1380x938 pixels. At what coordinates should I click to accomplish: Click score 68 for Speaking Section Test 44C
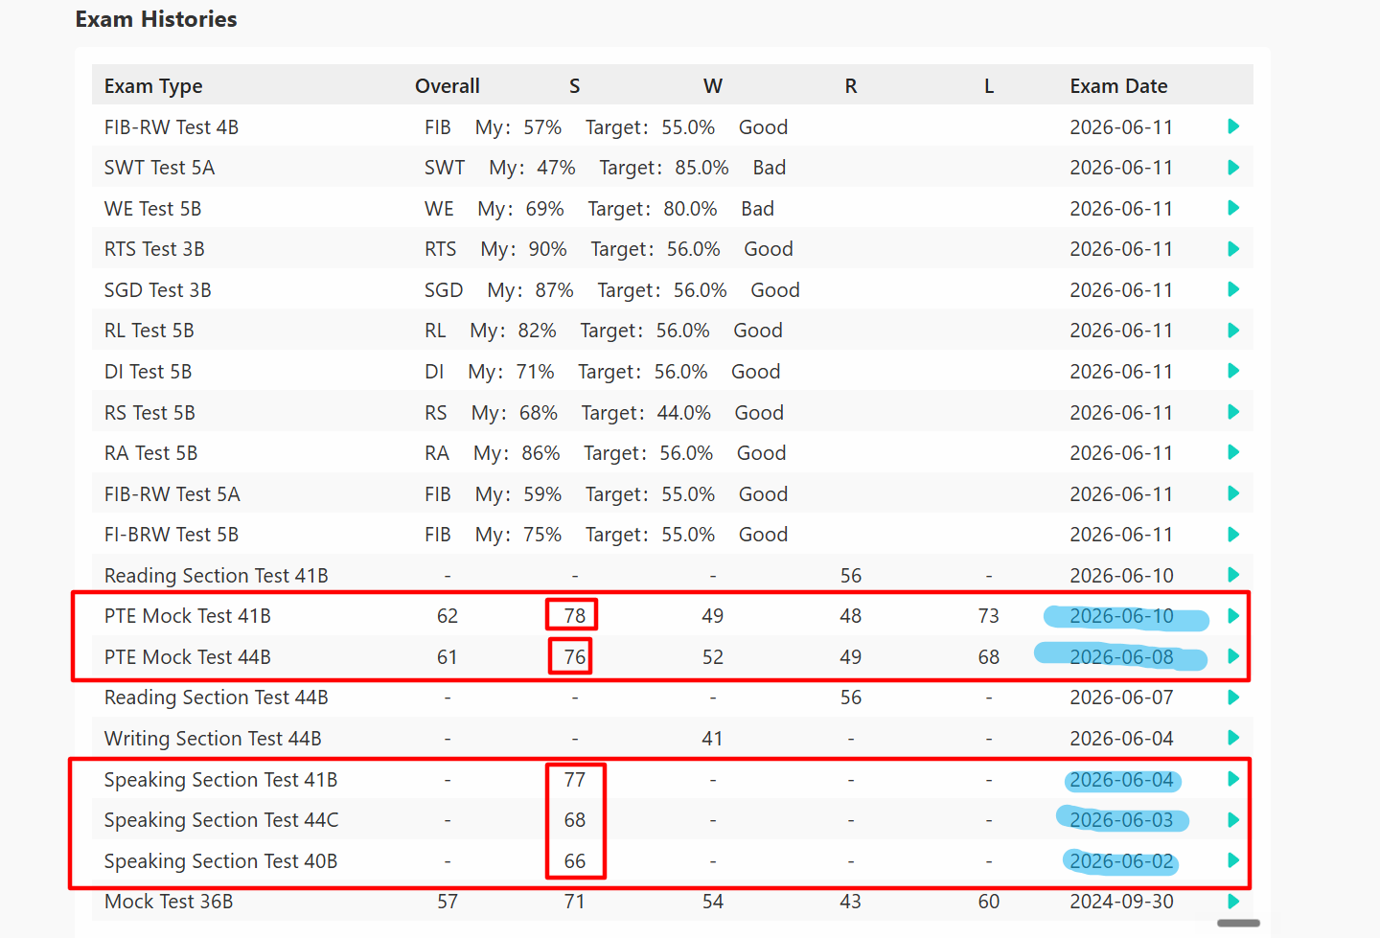(574, 820)
